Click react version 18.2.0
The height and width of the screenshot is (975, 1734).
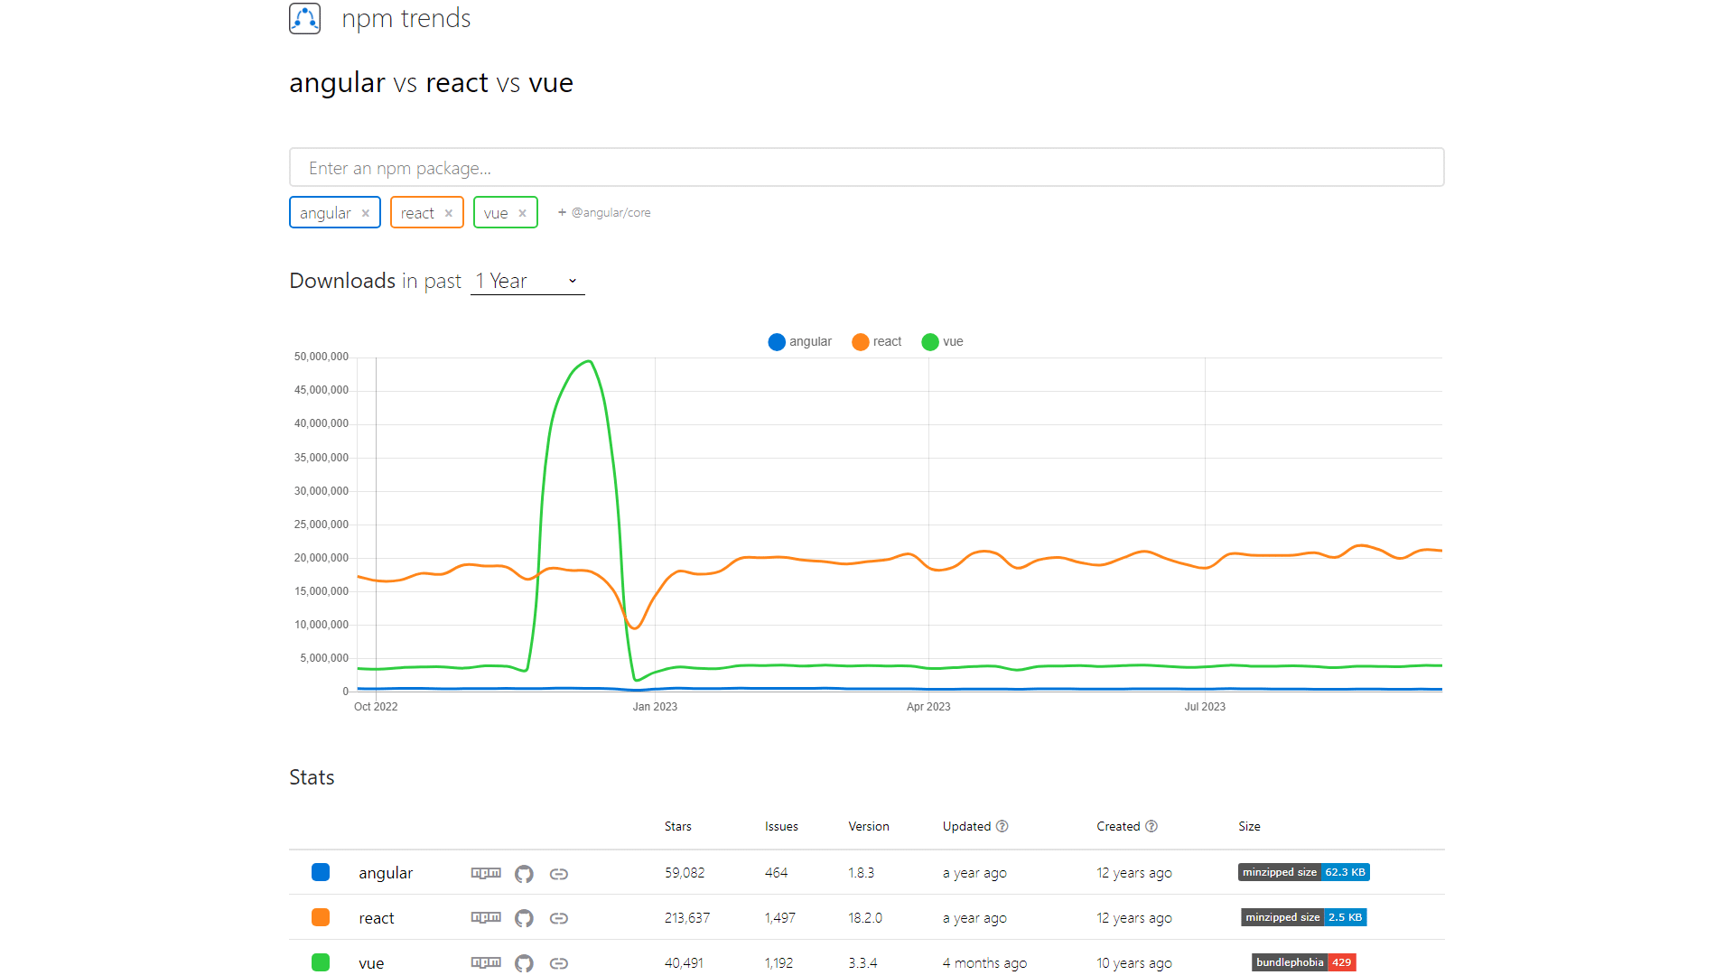point(865,918)
